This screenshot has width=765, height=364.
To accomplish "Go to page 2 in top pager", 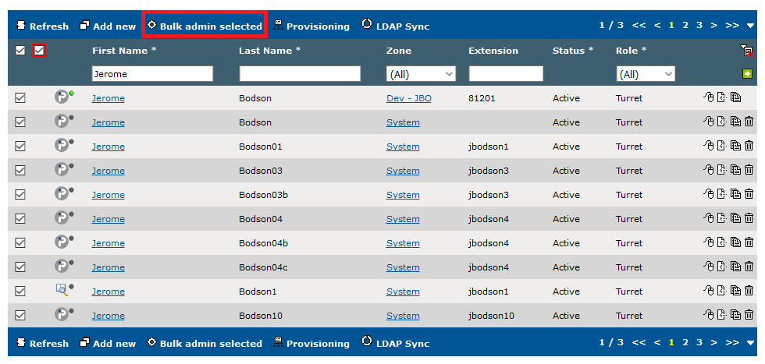I will 685,26.
